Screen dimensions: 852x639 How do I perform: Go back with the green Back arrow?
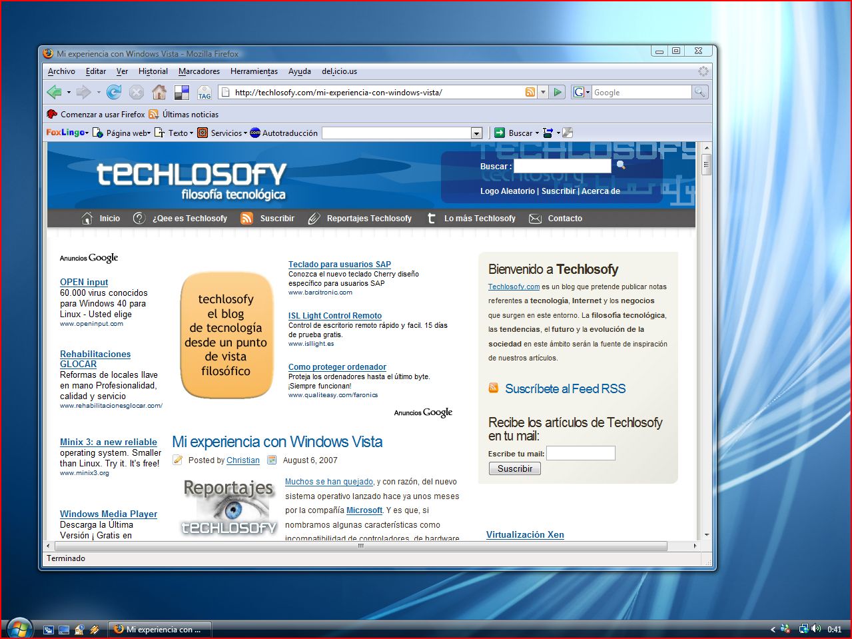tap(55, 92)
